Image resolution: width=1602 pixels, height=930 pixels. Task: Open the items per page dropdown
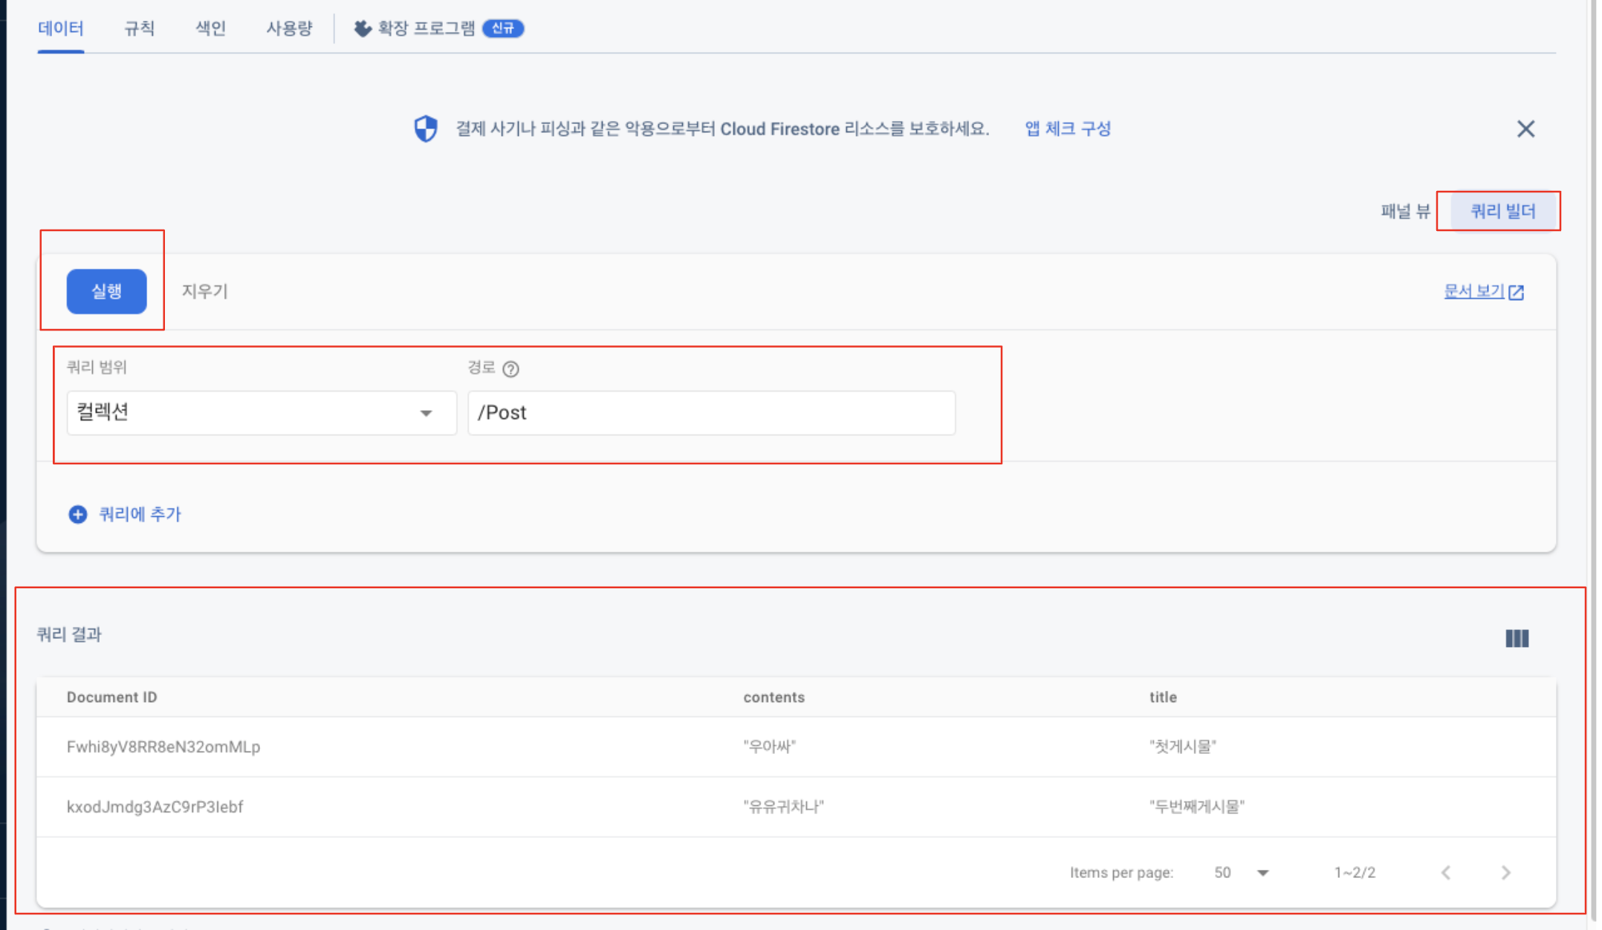1262,873
